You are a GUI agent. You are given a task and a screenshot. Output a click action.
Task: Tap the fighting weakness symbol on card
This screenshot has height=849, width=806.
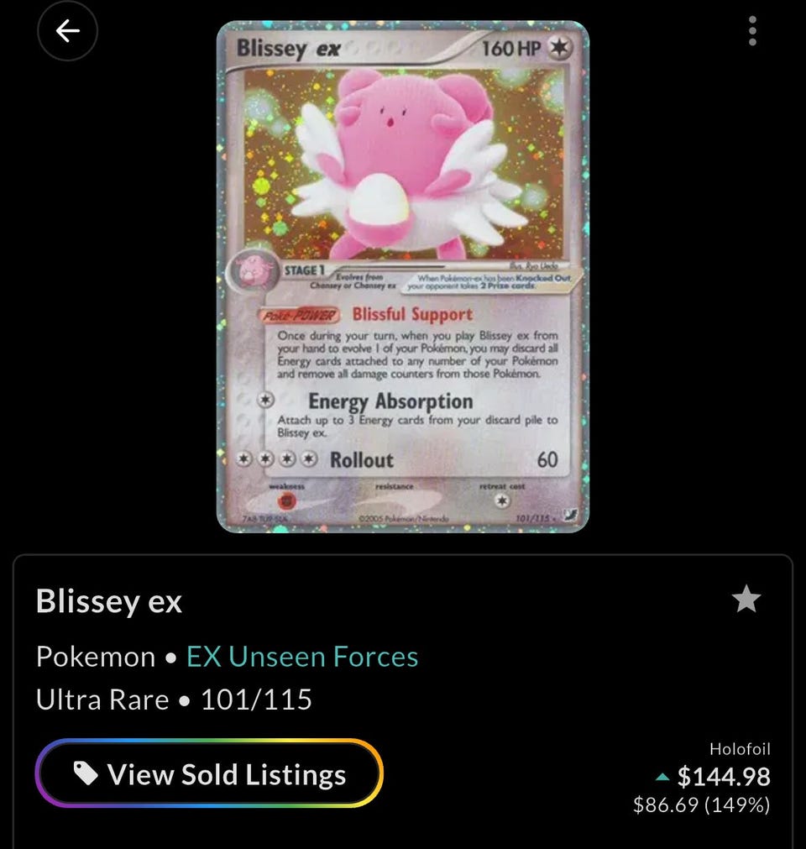287,500
